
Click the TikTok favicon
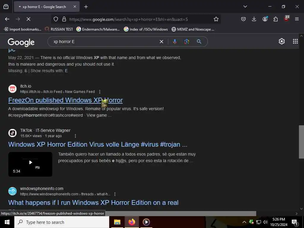click(x=12, y=133)
